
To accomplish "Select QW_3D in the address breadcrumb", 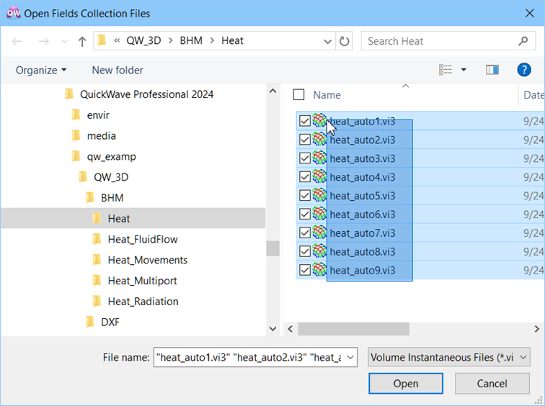I will pos(143,40).
